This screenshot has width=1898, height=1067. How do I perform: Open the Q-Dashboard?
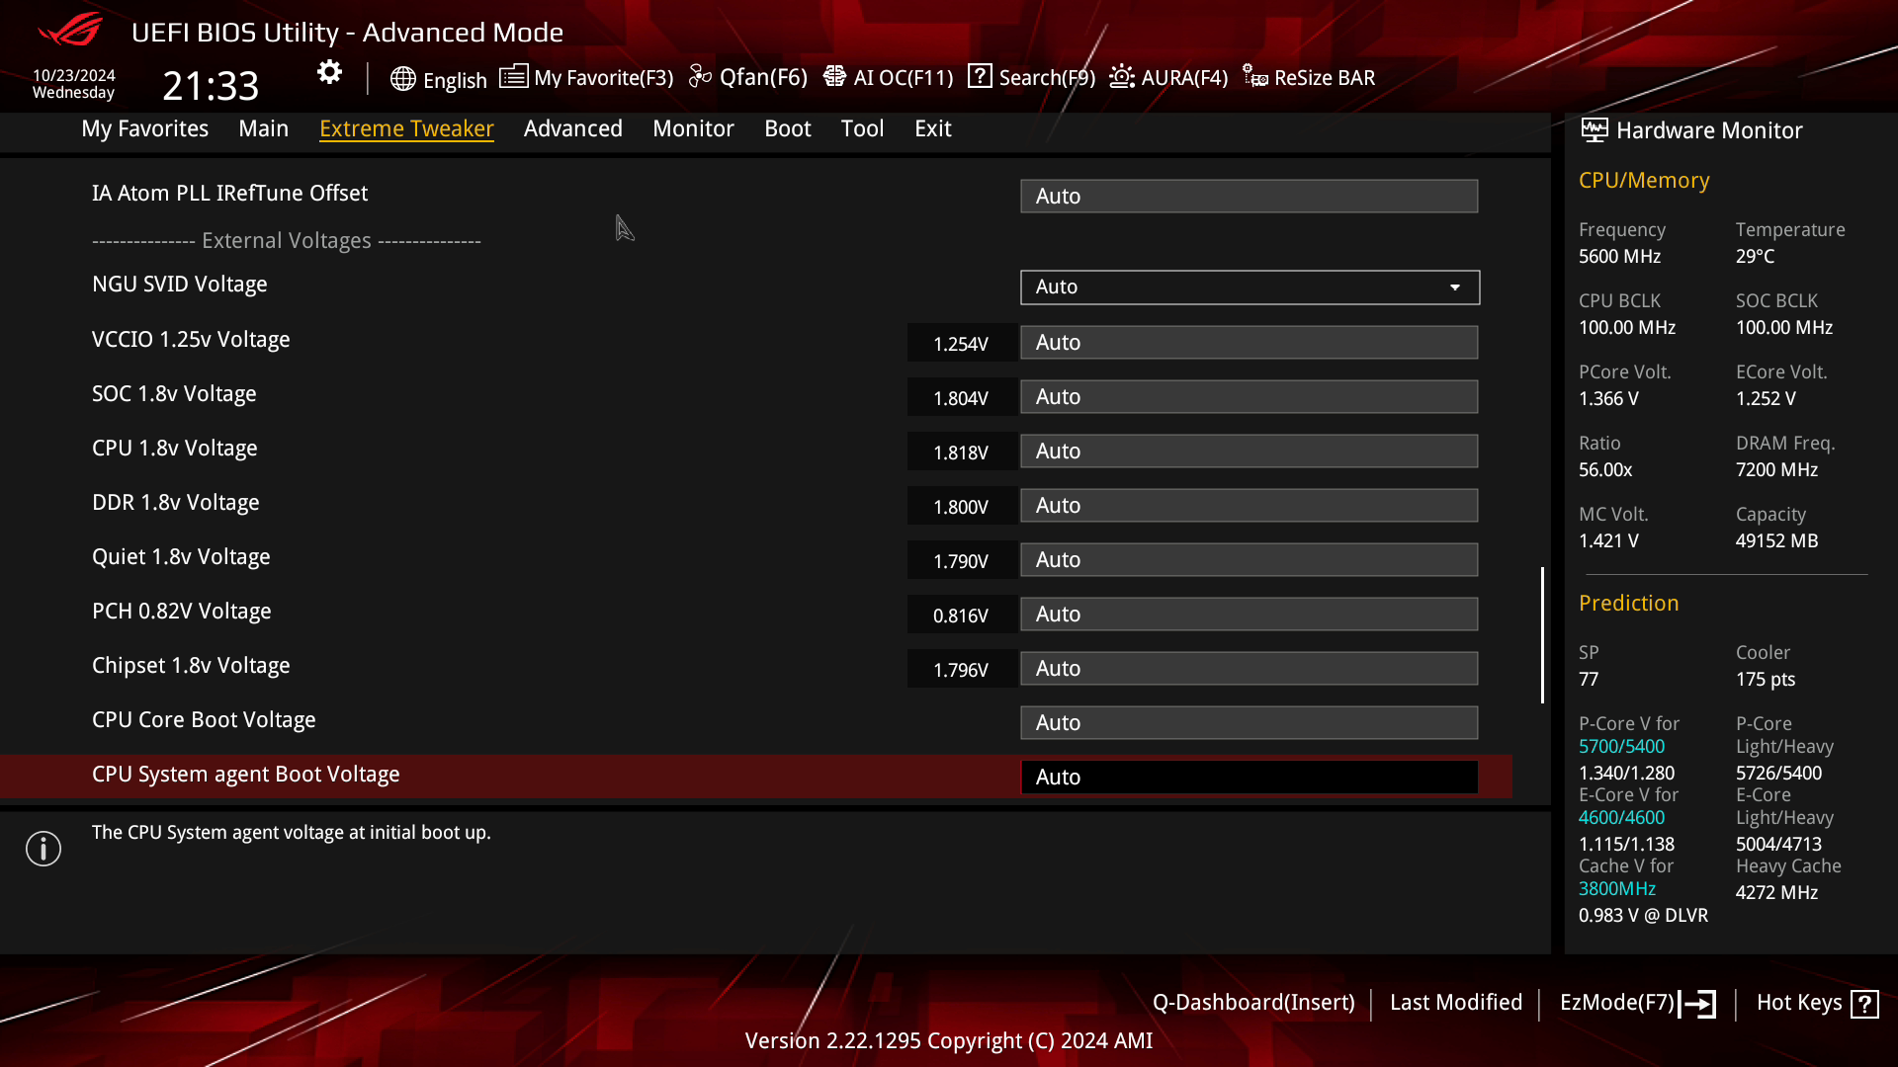coord(1255,1002)
